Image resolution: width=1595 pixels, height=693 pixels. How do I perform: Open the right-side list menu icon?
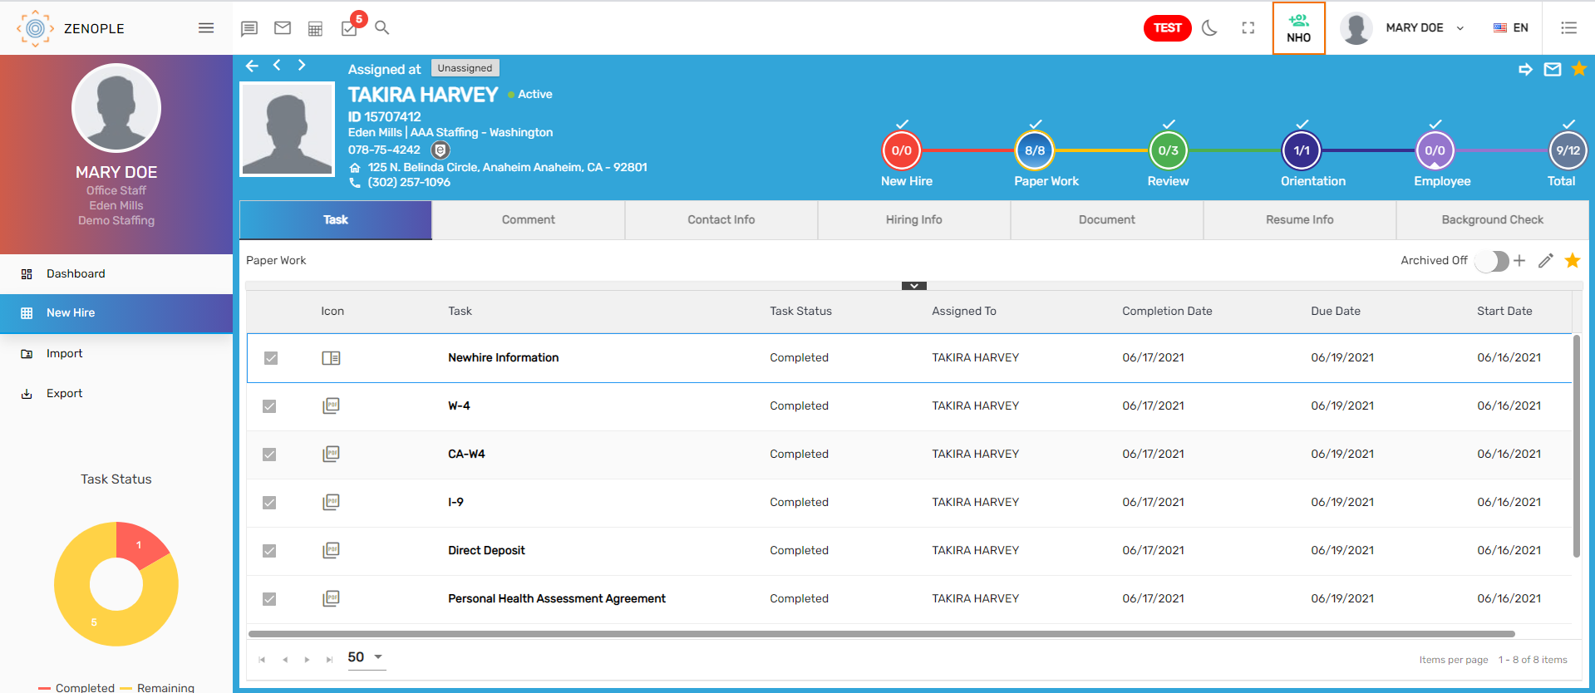coord(1568,27)
